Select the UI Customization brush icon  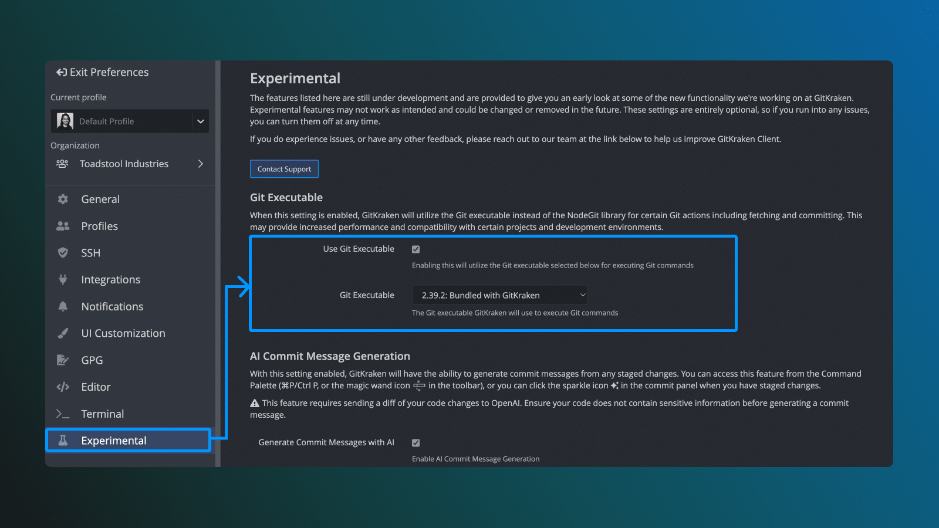pos(63,333)
